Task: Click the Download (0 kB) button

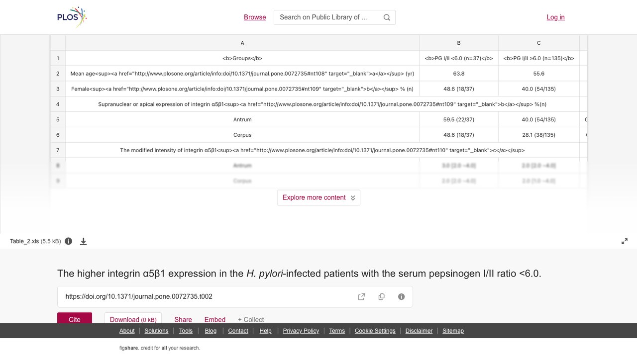Action: pos(133,318)
